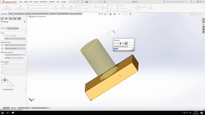This screenshot has width=205, height=115.
Task: Select left text justification button
Action: click(x=2, y=80)
